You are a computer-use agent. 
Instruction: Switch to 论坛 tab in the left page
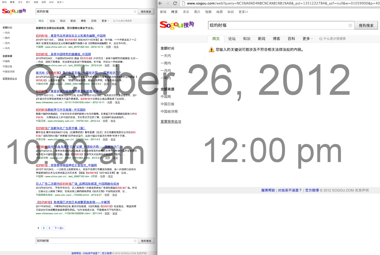point(52,21)
